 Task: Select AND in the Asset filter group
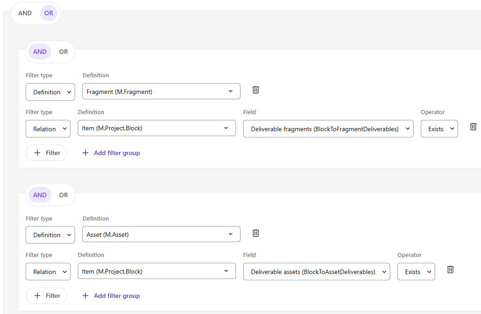coord(40,195)
